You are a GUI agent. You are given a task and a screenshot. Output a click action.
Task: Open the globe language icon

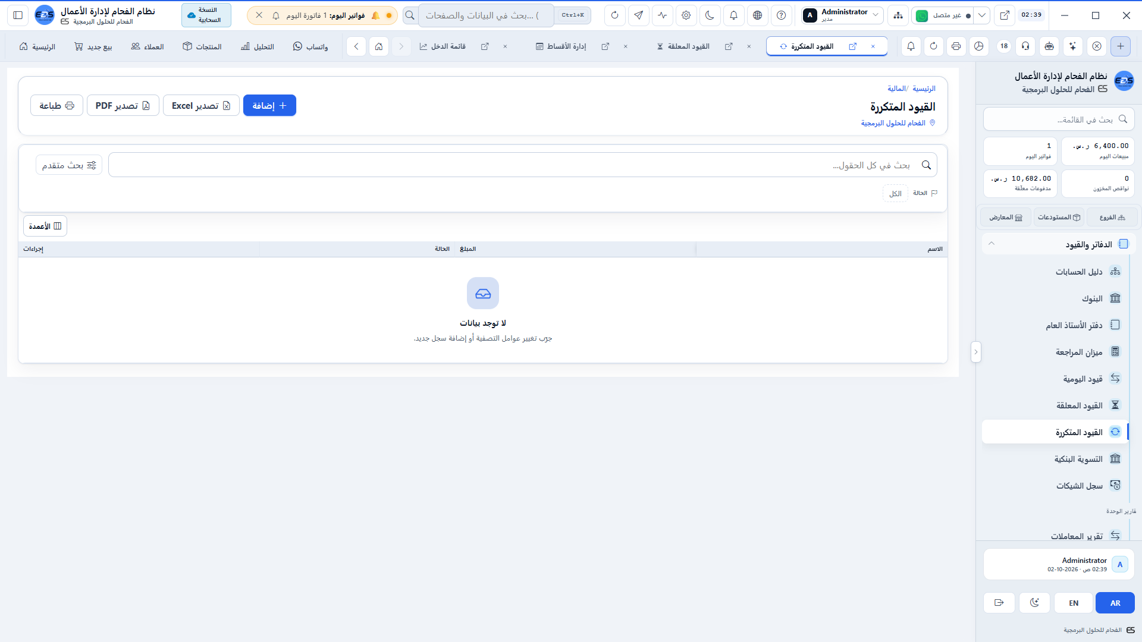[x=757, y=15]
